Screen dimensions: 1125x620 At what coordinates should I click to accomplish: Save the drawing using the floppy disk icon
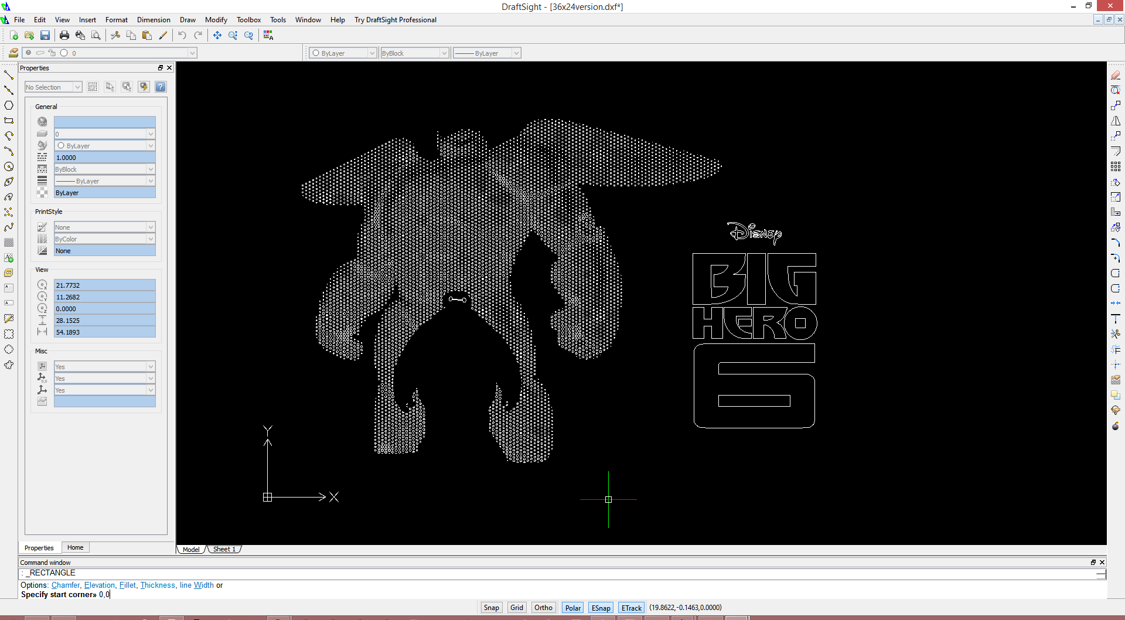point(45,36)
